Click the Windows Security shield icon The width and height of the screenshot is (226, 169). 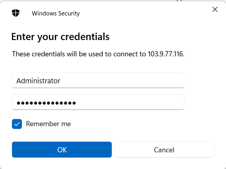pyautogui.click(x=16, y=13)
